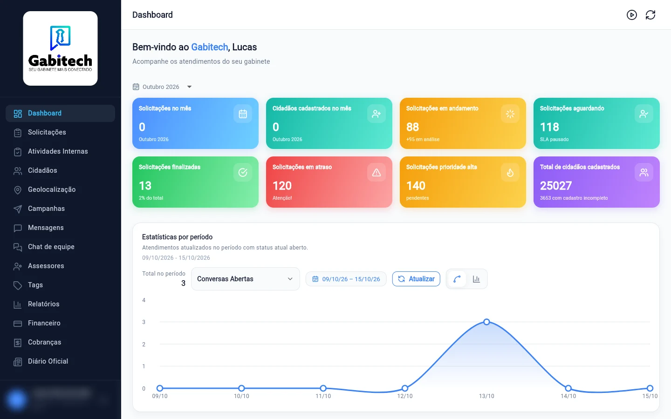Open the Dashboard menu item
Viewport: 671px width, 419px height.
[x=61, y=113]
